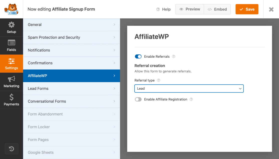The image size is (279, 159).
Task: Select the AffiliateWP settings section
Action: [x=71, y=76]
